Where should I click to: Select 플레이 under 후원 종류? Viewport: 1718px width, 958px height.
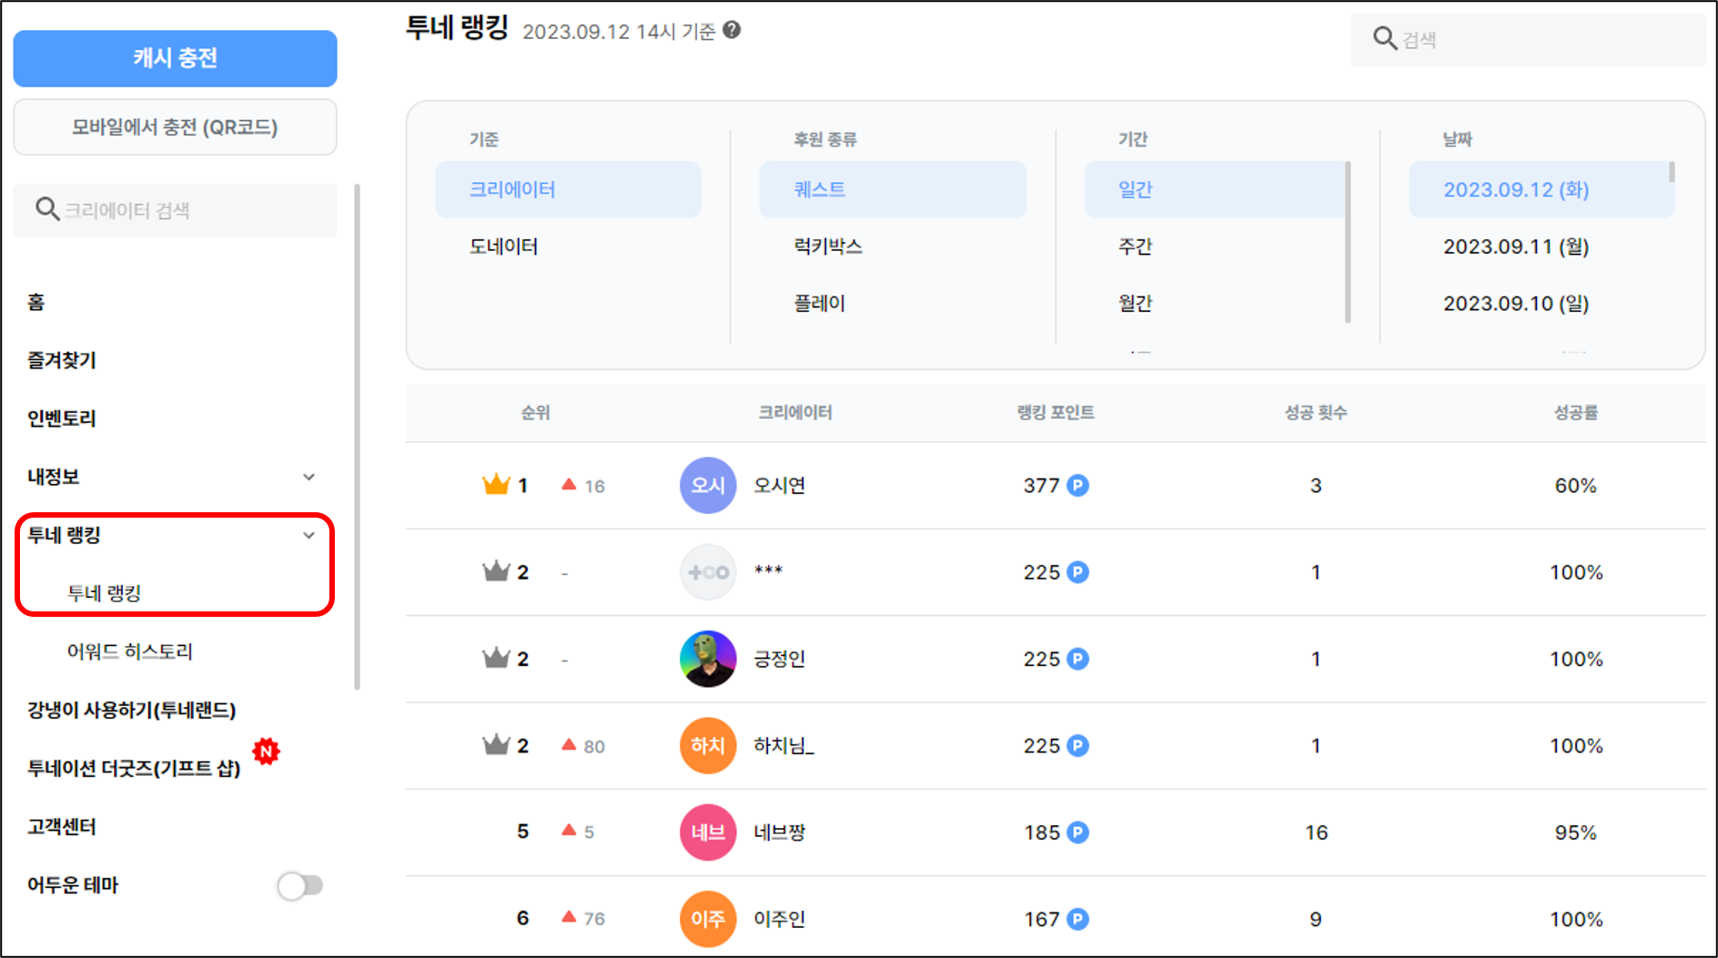[820, 303]
